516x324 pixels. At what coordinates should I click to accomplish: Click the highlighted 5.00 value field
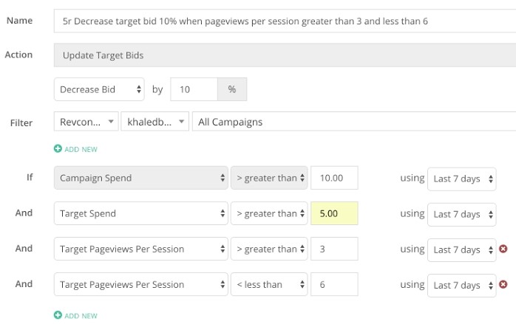click(x=334, y=213)
